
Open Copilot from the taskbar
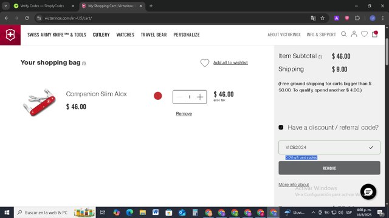coord(116,213)
